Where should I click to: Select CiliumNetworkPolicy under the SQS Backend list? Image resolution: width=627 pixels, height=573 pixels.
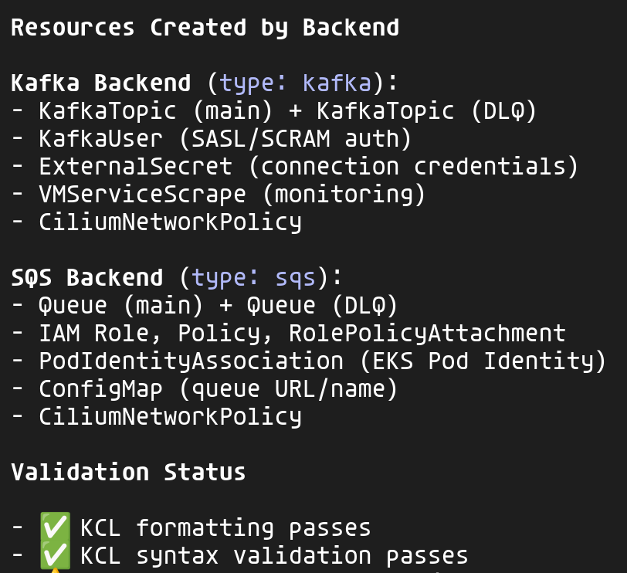click(170, 417)
